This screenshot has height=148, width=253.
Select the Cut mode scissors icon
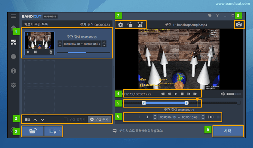tap(14, 42)
